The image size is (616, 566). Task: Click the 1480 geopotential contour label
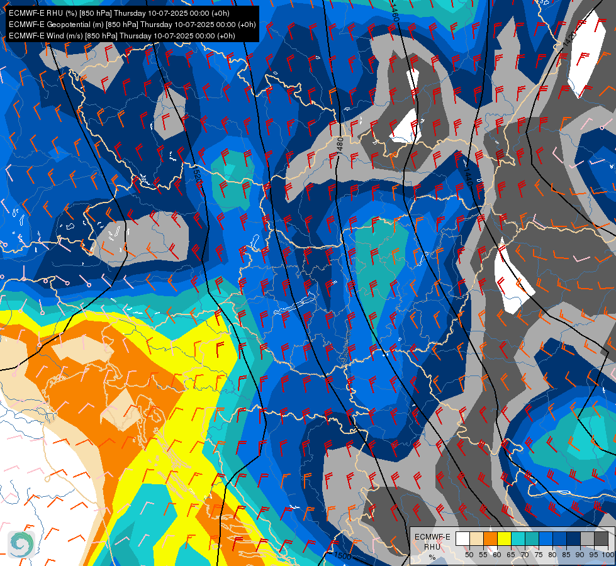pyautogui.click(x=340, y=145)
